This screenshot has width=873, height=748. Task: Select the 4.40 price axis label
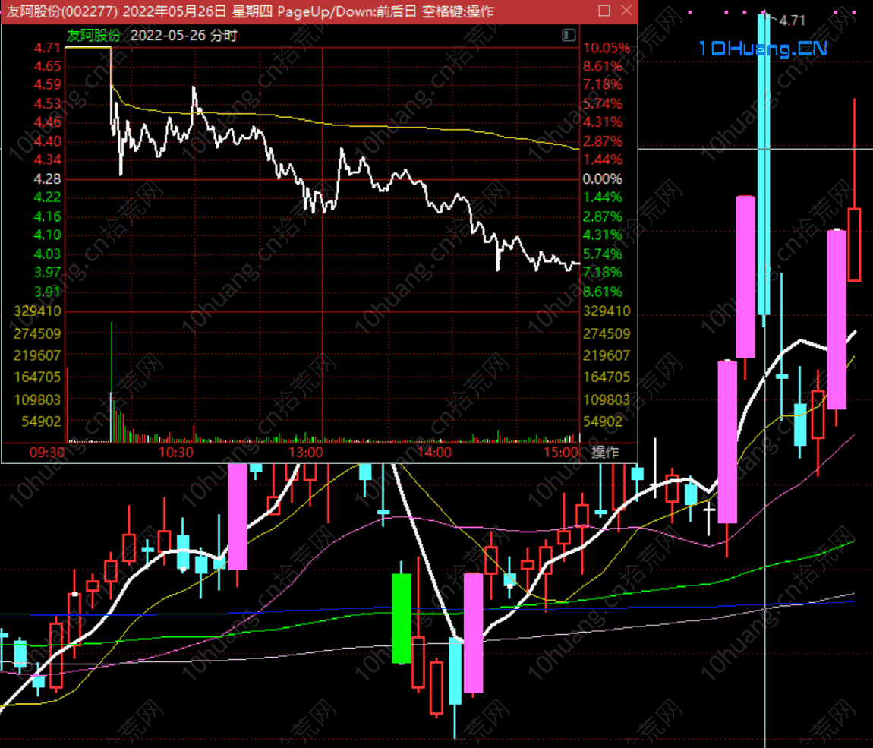click(47, 141)
